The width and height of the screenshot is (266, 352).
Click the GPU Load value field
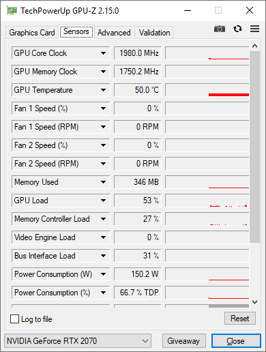[x=137, y=201]
